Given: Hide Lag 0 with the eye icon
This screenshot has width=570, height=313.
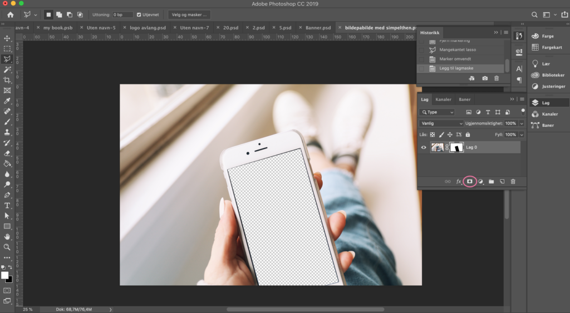Looking at the screenshot, I should [x=424, y=147].
